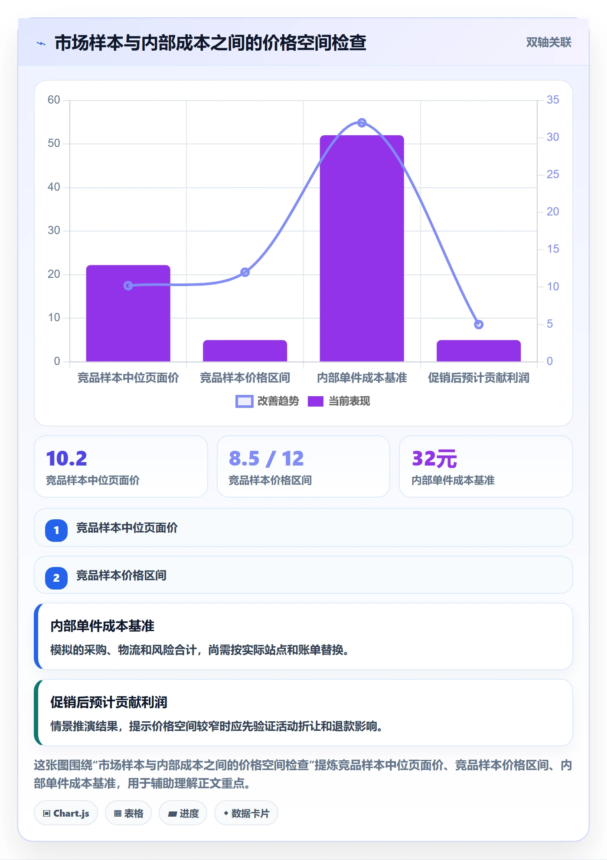
Task: Open the 32元 data card
Action: point(486,466)
